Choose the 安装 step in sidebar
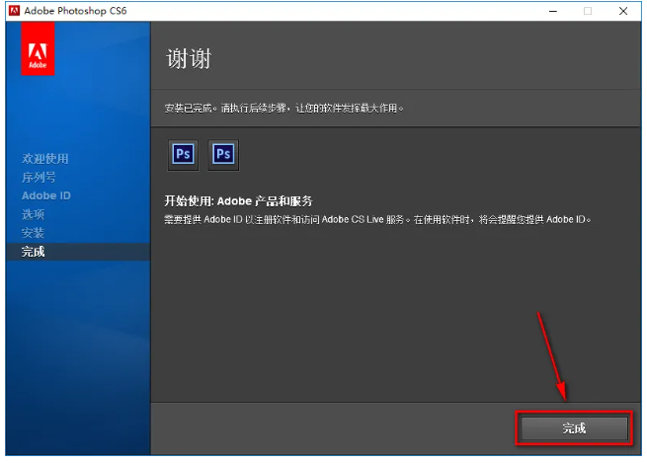The width and height of the screenshot is (647, 463). 34,233
